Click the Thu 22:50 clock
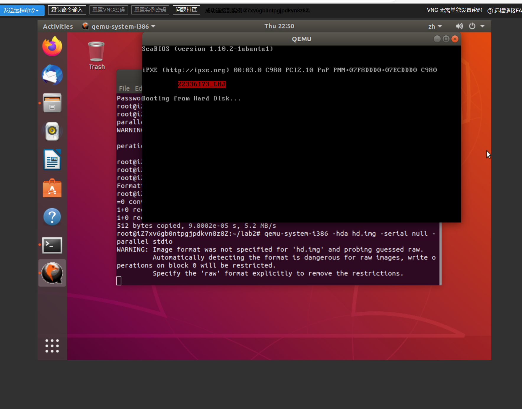The image size is (522, 409). pyautogui.click(x=279, y=26)
